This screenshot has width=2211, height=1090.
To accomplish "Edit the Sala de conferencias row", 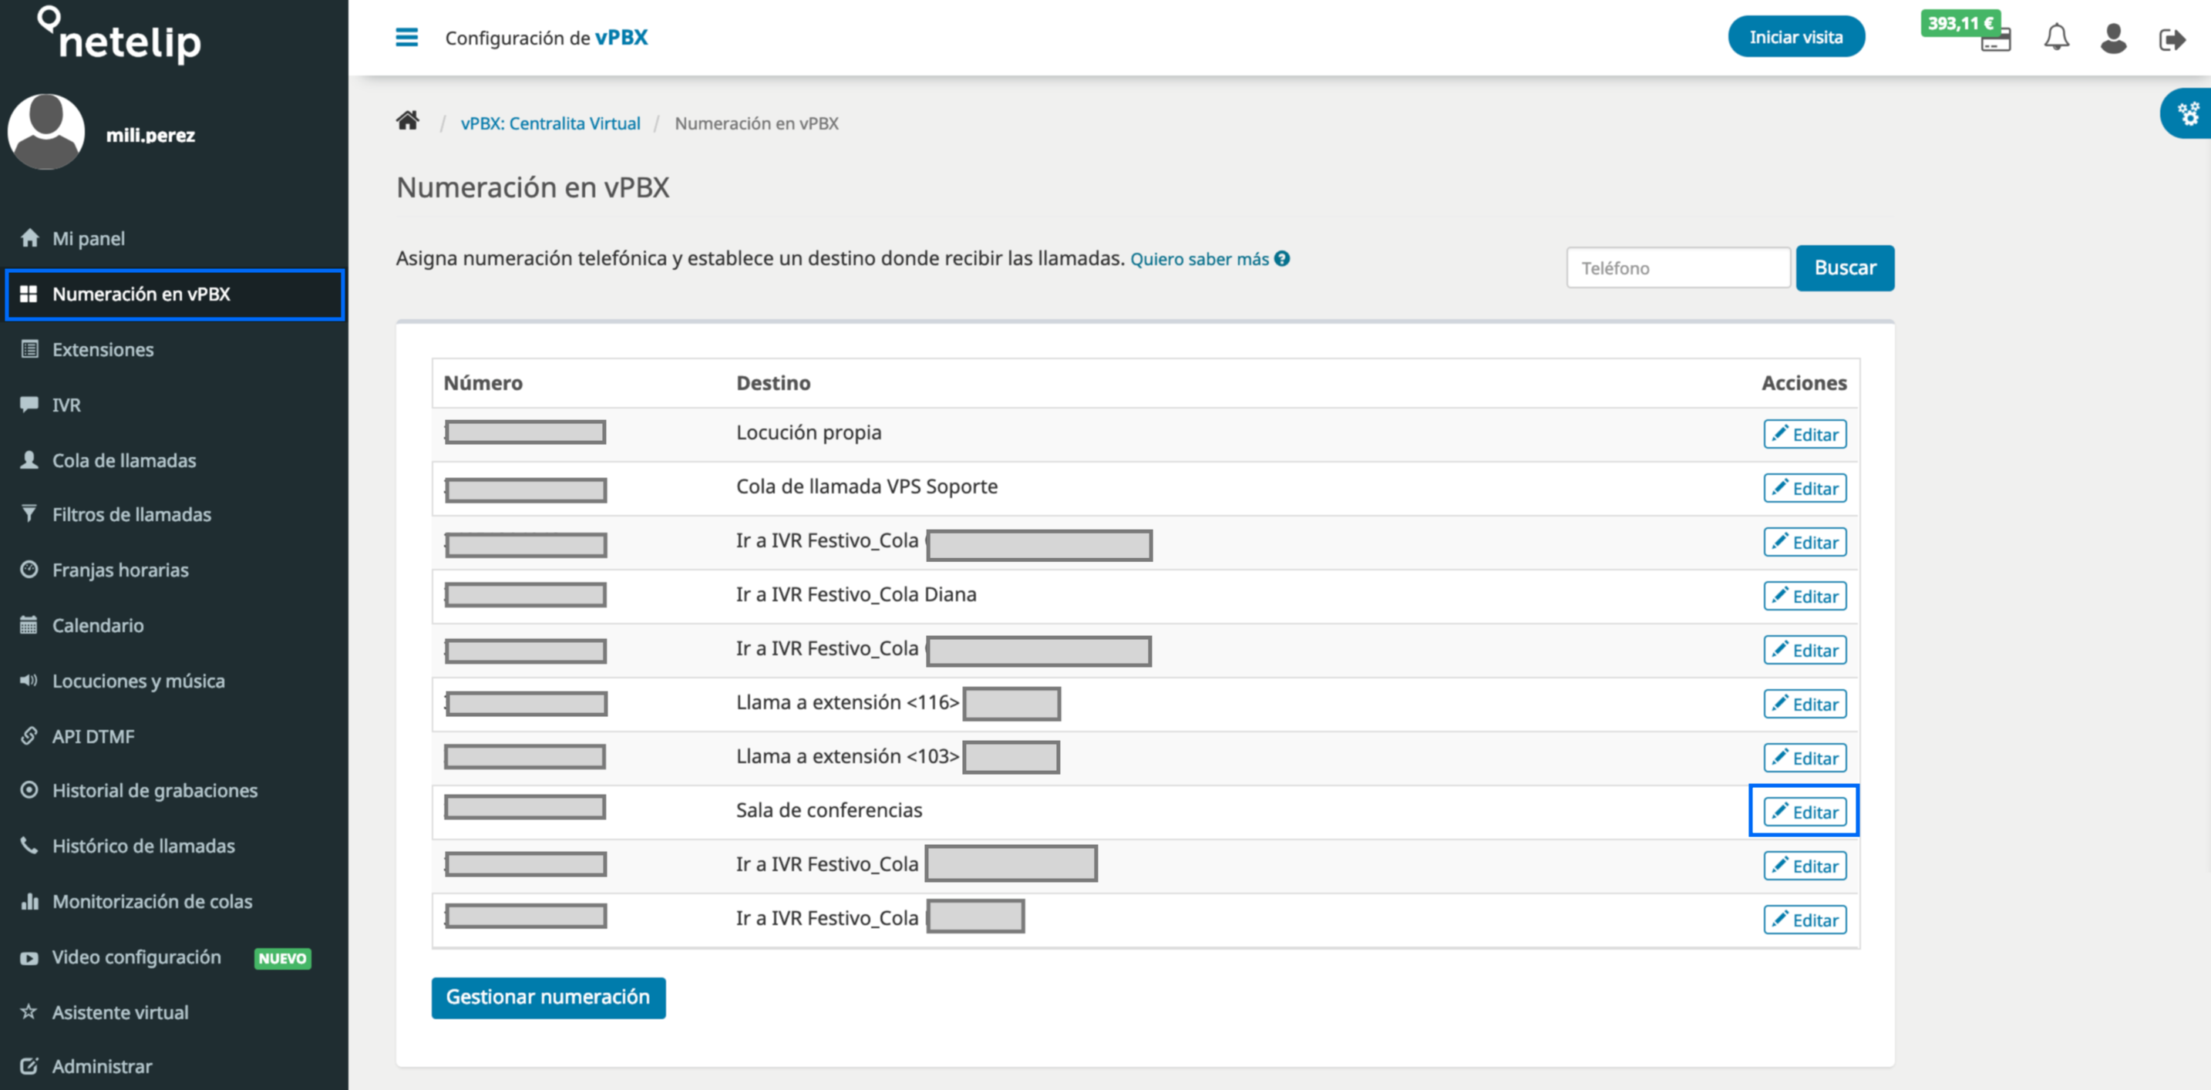I will [x=1804, y=812].
